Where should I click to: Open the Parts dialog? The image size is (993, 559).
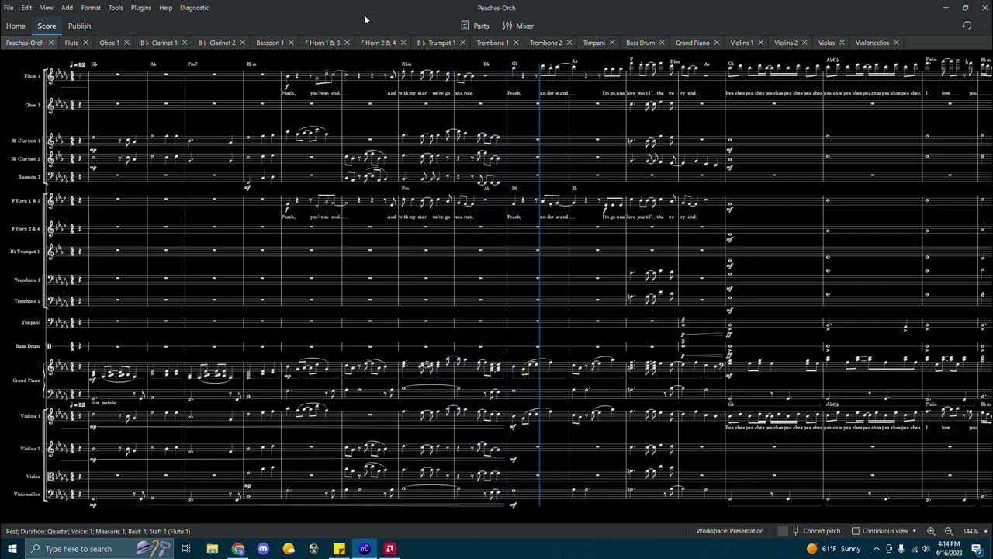pyautogui.click(x=475, y=26)
